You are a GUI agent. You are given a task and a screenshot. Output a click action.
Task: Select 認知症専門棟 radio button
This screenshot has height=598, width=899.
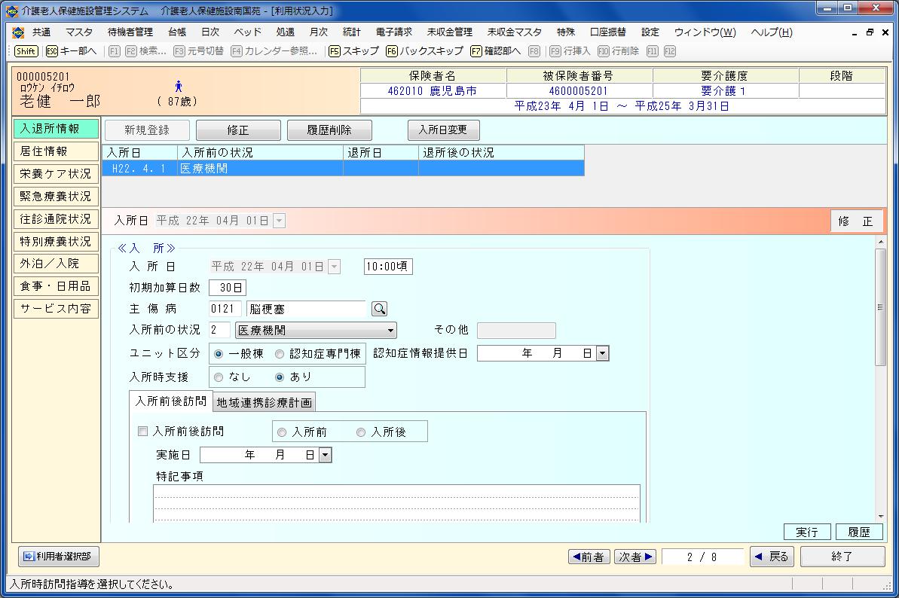[x=280, y=354]
